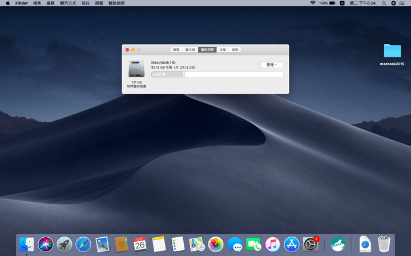Open 視窗 menu
The height and width of the screenshot is (256, 411).
click(99, 3)
